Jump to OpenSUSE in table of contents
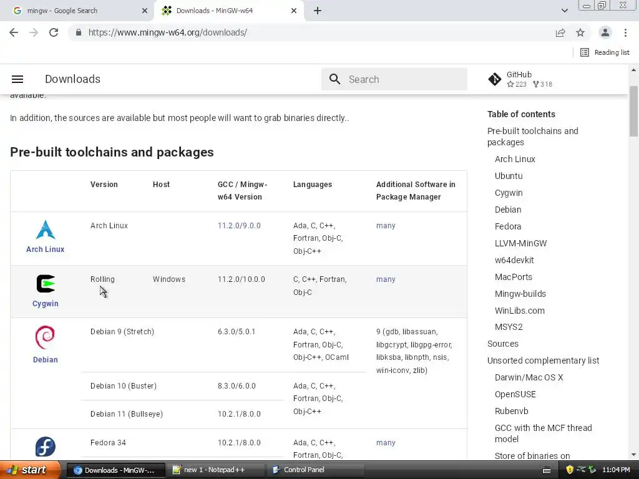The image size is (639, 479). coord(515,394)
